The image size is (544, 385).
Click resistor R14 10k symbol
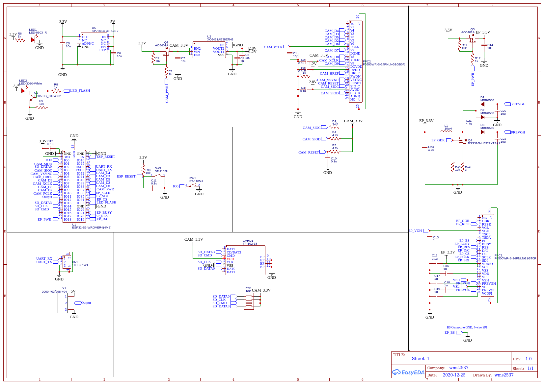(x=453, y=167)
